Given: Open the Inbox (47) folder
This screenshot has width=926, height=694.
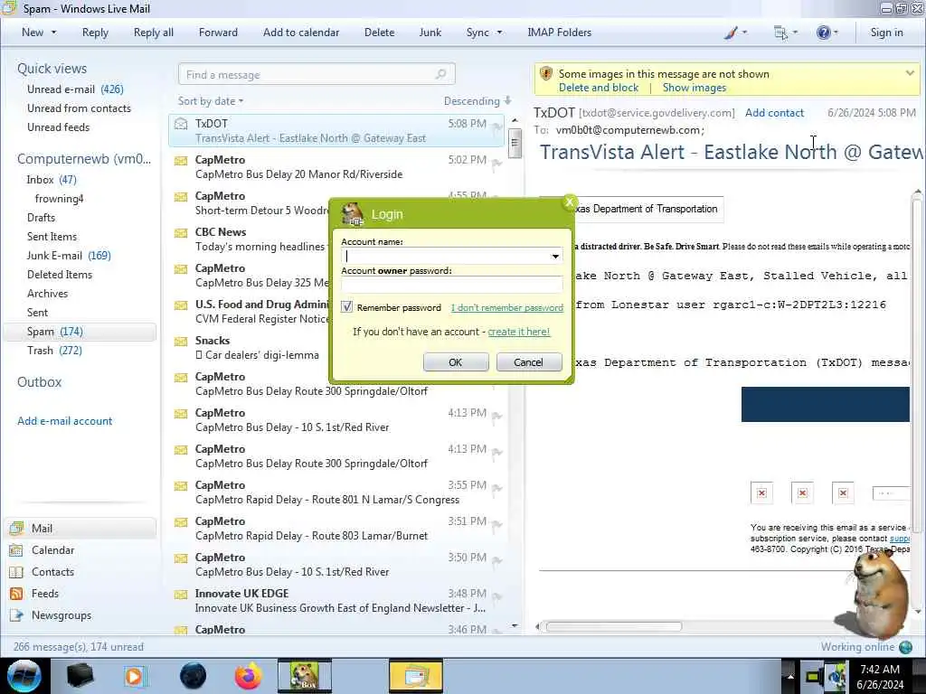Looking at the screenshot, I should [x=52, y=180].
